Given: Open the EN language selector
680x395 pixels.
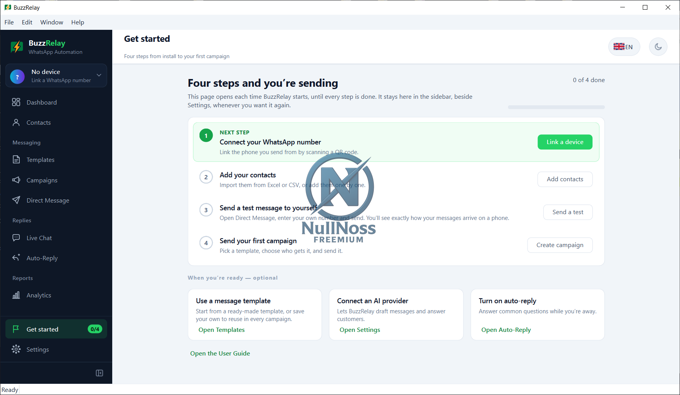Looking at the screenshot, I should coord(624,47).
